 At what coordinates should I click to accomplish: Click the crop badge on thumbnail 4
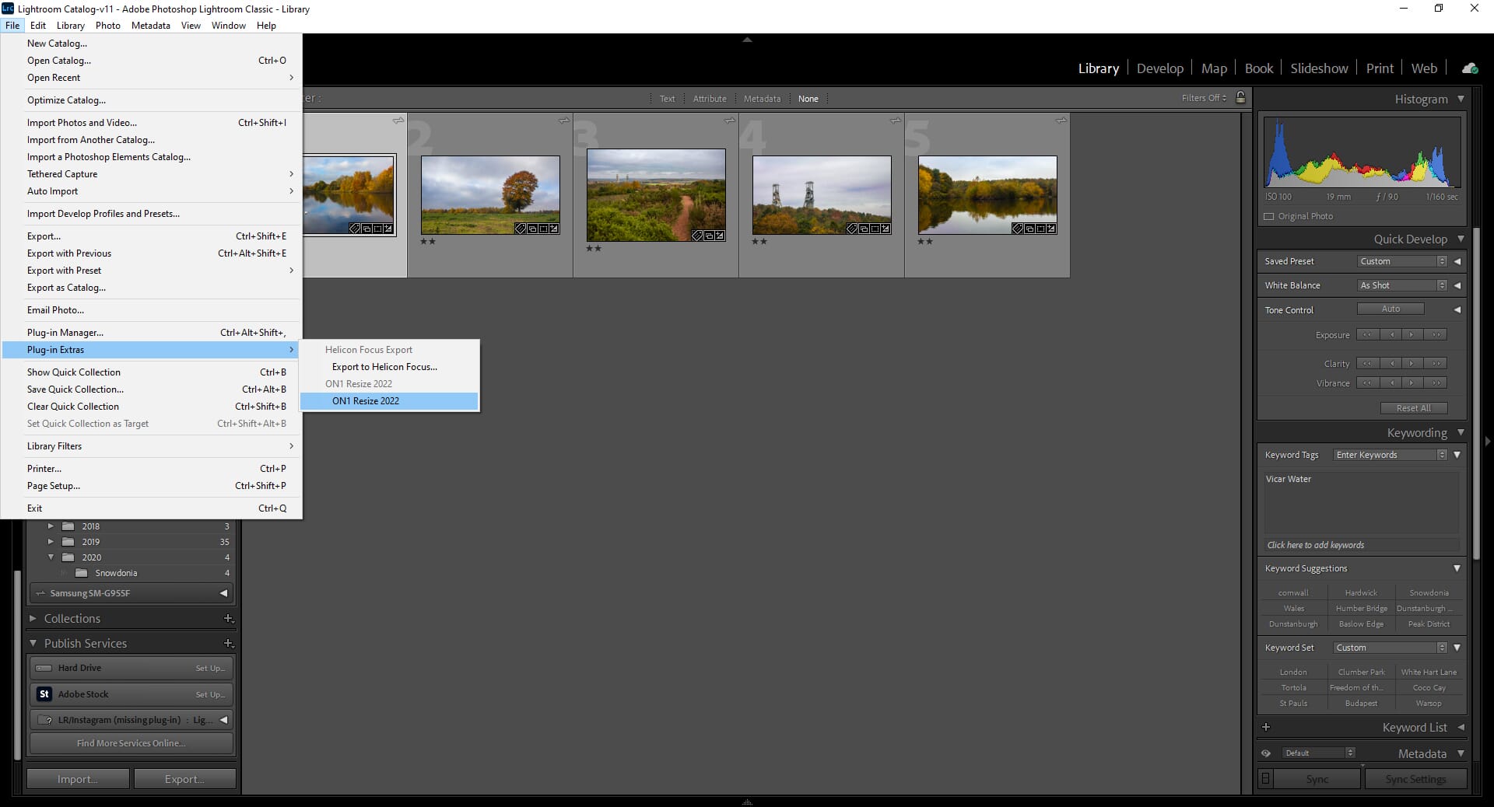click(x=875, y=229)
